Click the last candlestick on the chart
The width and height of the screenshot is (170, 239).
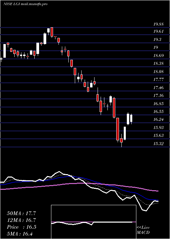(x=131, y=119)
